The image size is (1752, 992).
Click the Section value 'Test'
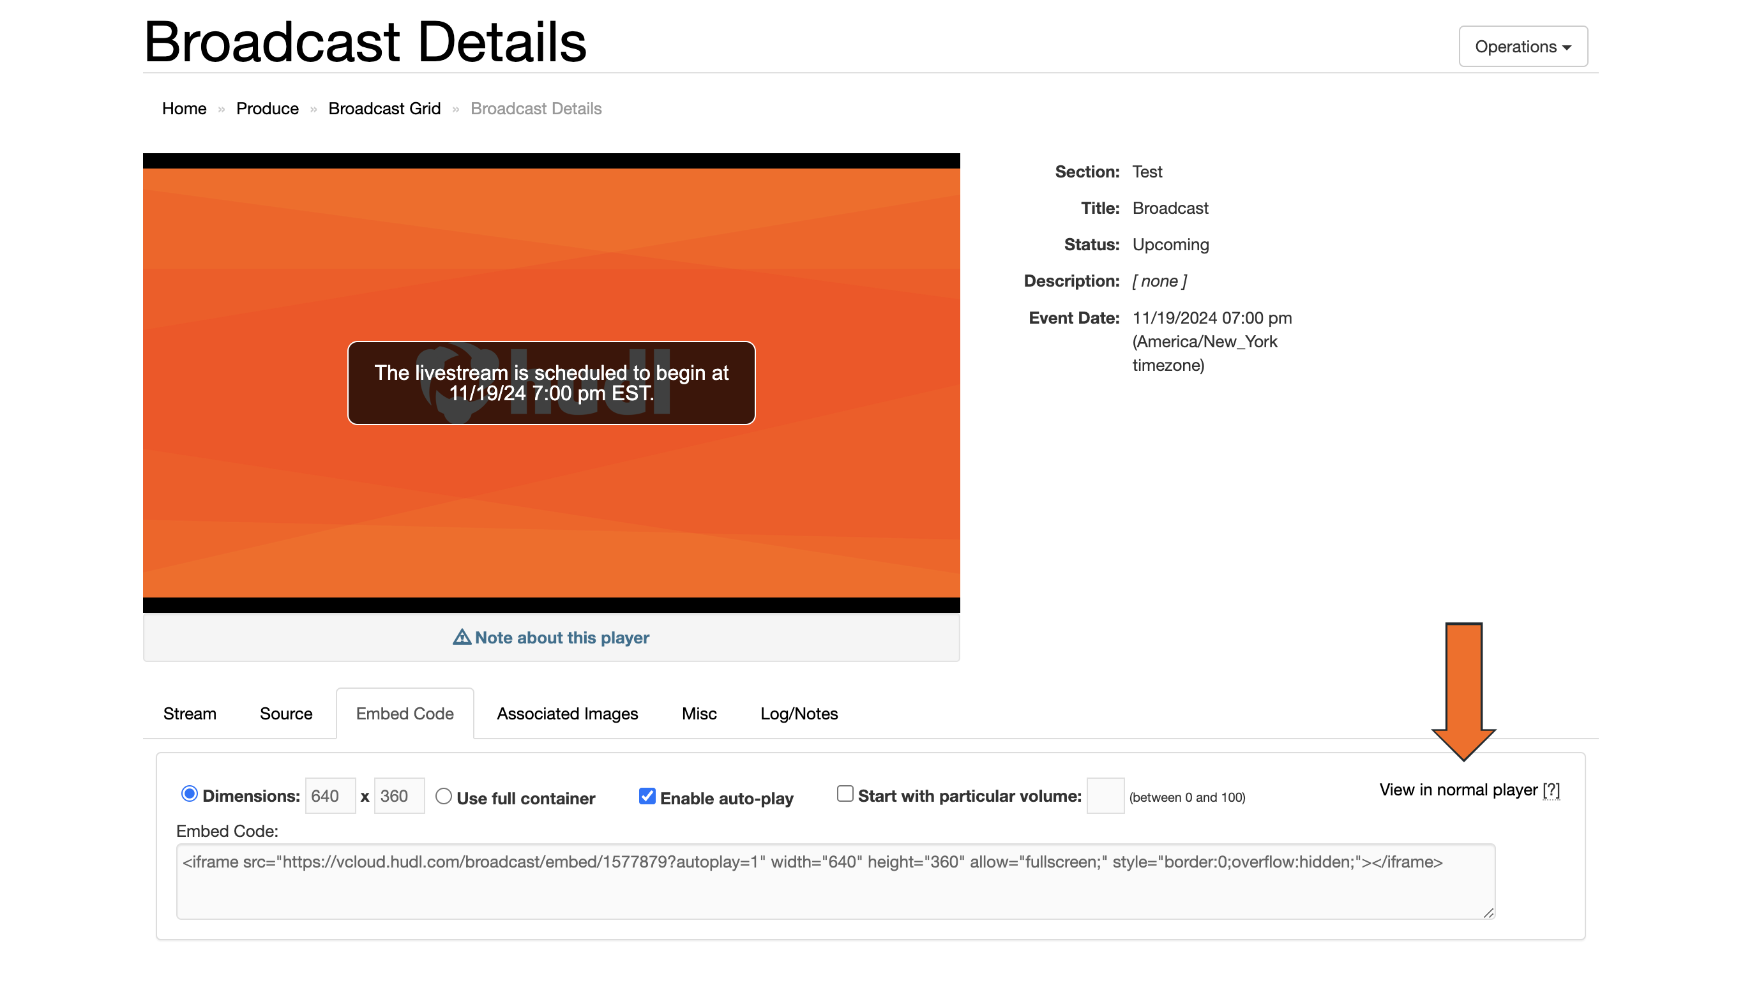point(1147,172)
